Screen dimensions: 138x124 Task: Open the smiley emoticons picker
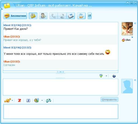(x=8, y=100)
